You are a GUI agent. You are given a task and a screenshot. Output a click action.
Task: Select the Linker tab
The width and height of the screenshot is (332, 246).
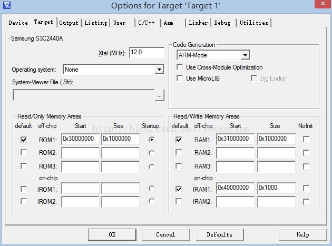pyautogui.click(x=198, y=23)
